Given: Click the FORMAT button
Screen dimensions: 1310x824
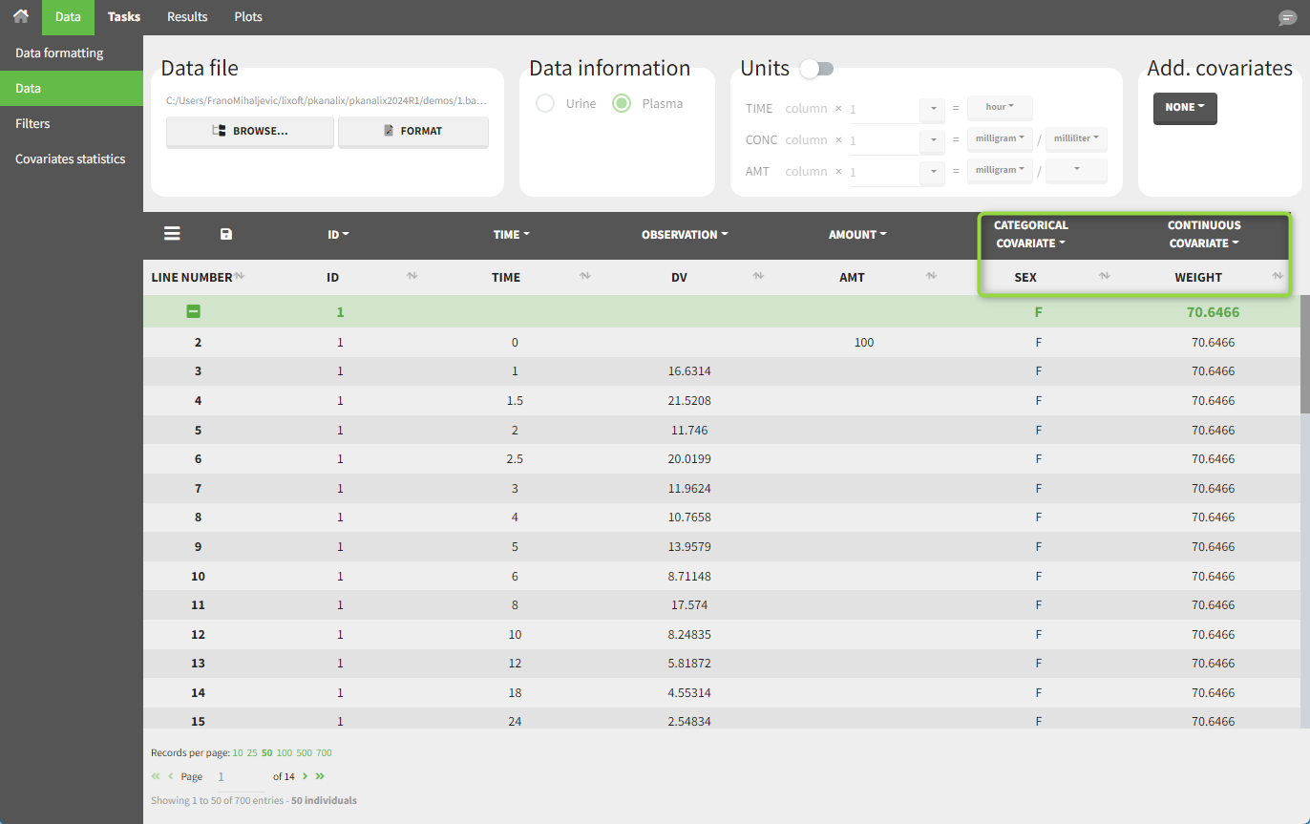Looking at the screenshot, I should [x=412, y=132].
